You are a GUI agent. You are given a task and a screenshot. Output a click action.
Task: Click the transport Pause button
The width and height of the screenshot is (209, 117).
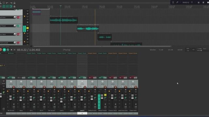tap(14, 50)
